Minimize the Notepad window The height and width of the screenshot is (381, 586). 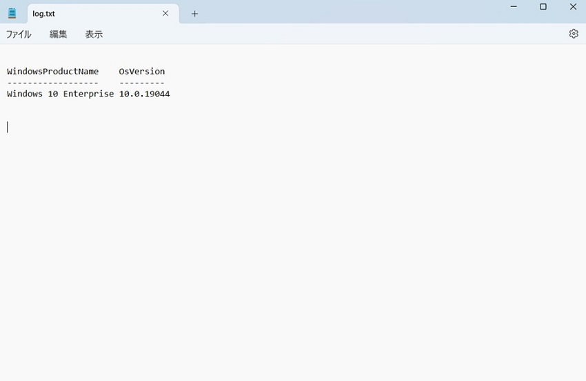pos(514,7)
